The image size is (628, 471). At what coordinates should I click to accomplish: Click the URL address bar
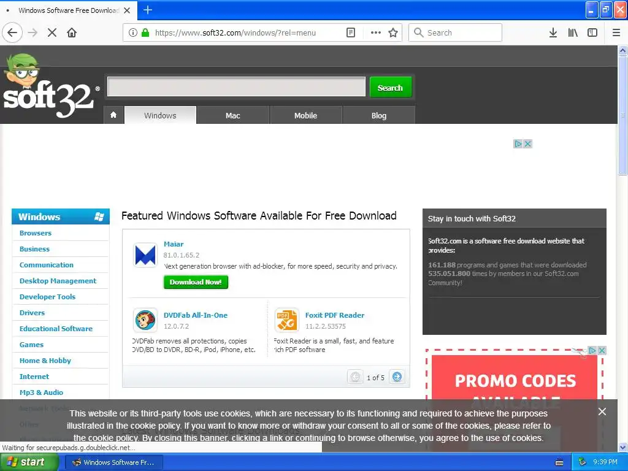pyautogui.click(x=235, y=33)
